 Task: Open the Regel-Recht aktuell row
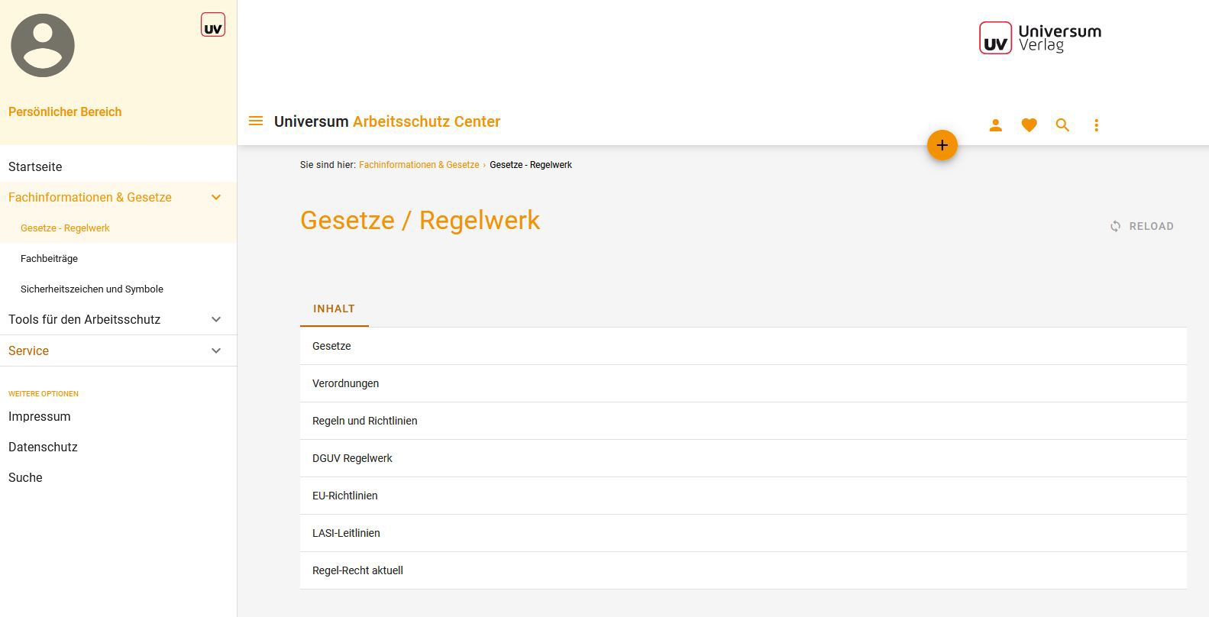(x=743, y=570)
